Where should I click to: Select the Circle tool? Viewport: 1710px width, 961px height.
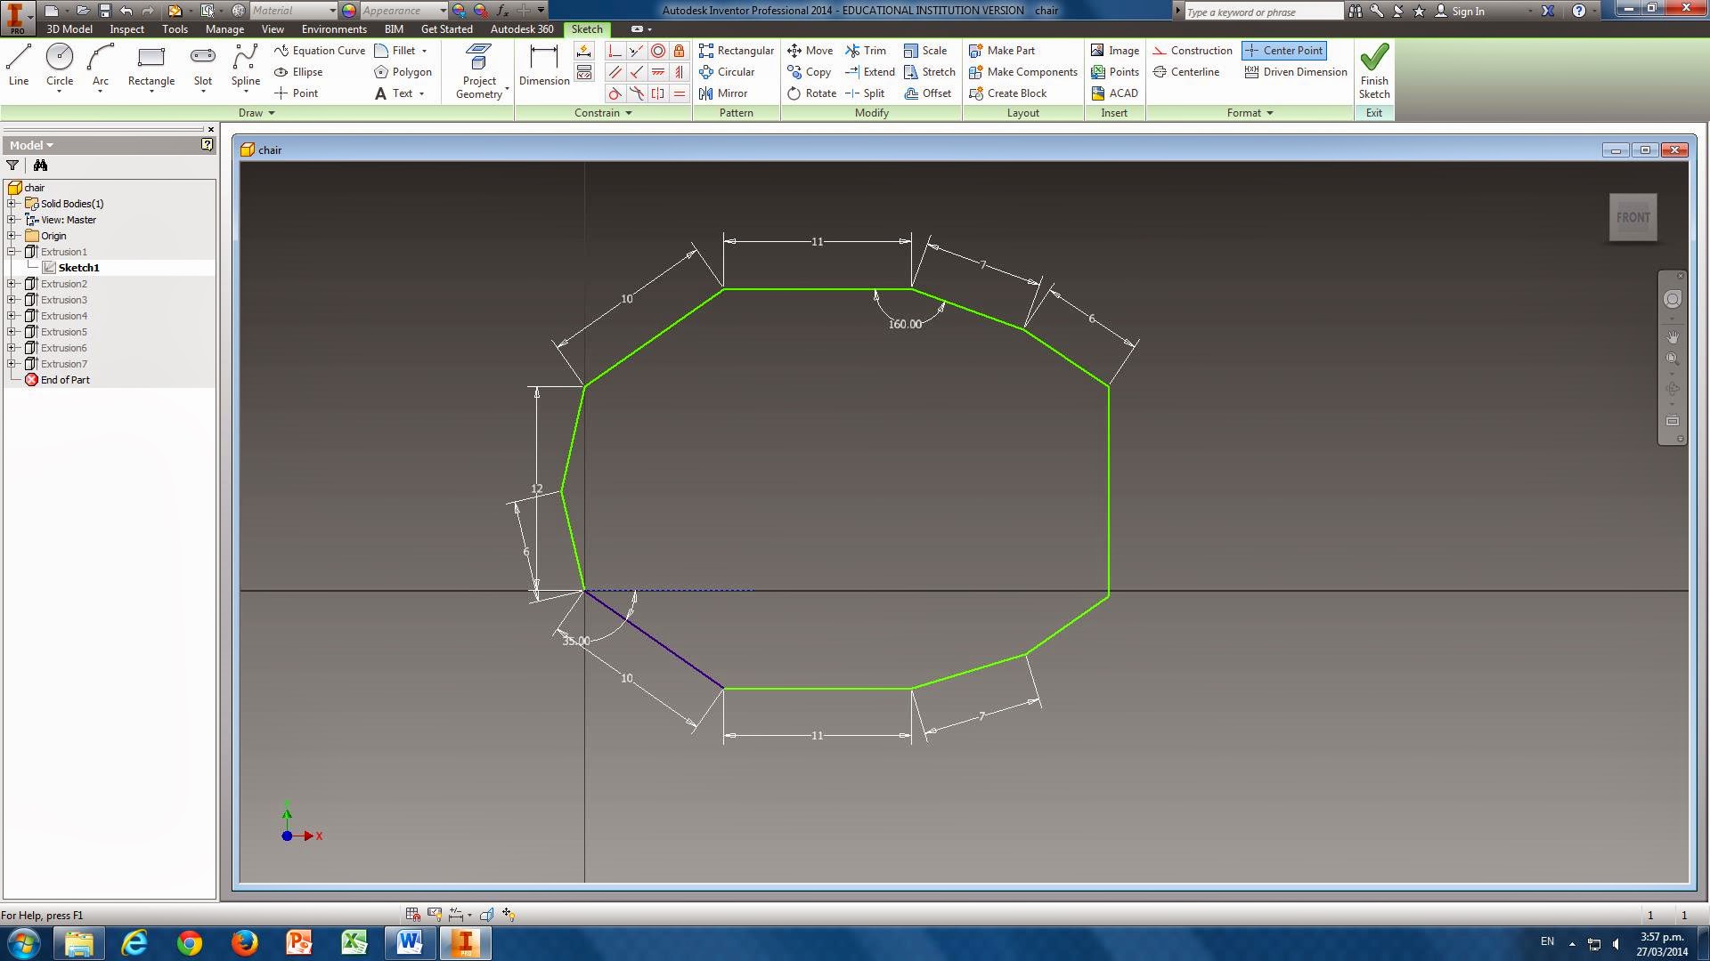pyautogui.click(x=59, y=62)
